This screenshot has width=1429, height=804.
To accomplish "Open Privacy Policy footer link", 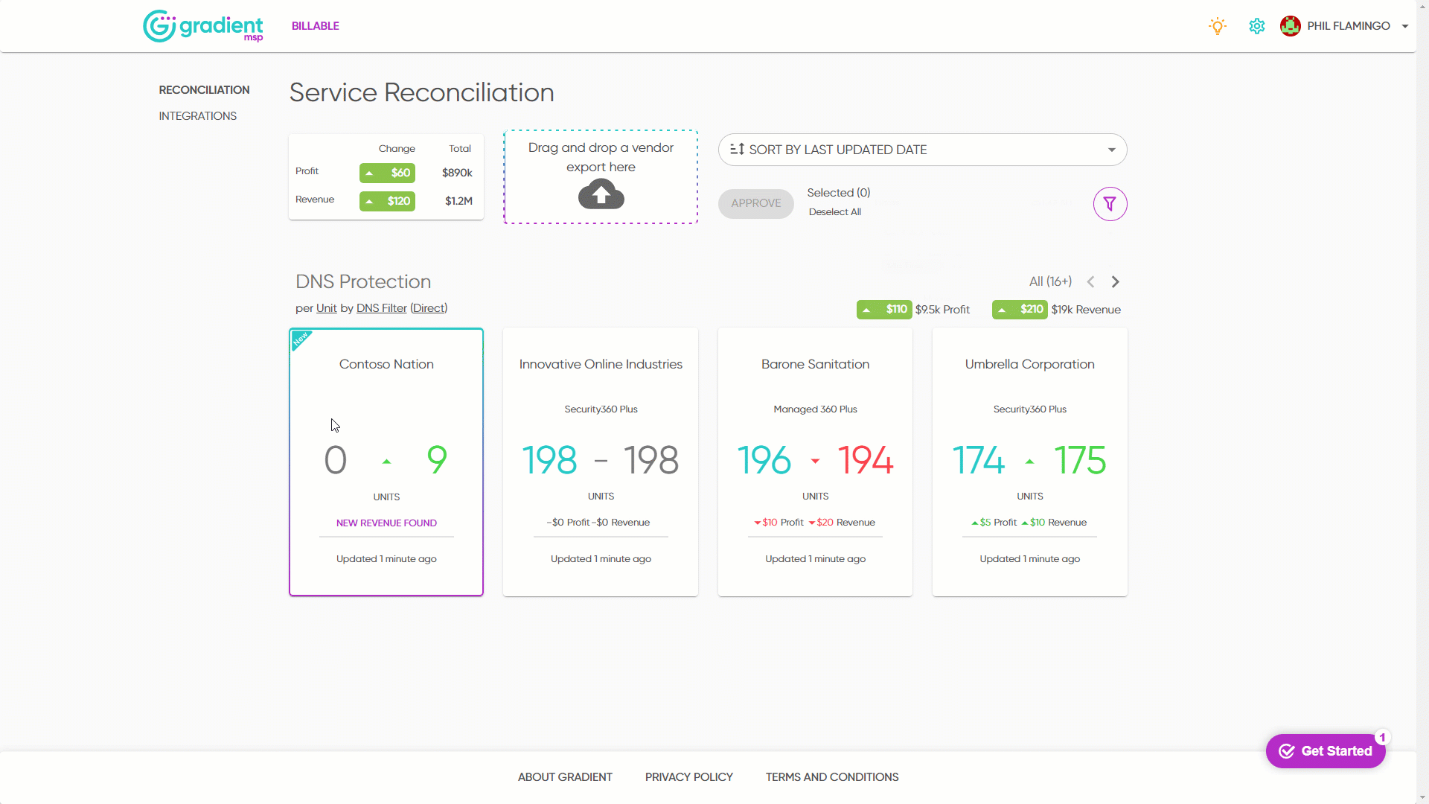I will pyautogui.click(x=688, y=777).
